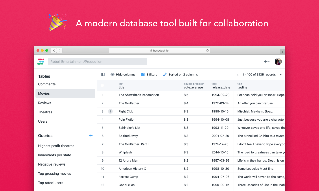The height and width of the screenshot is (191, 319).
Task: Open the Negative reviews query
Action: [x=52, y=164]
